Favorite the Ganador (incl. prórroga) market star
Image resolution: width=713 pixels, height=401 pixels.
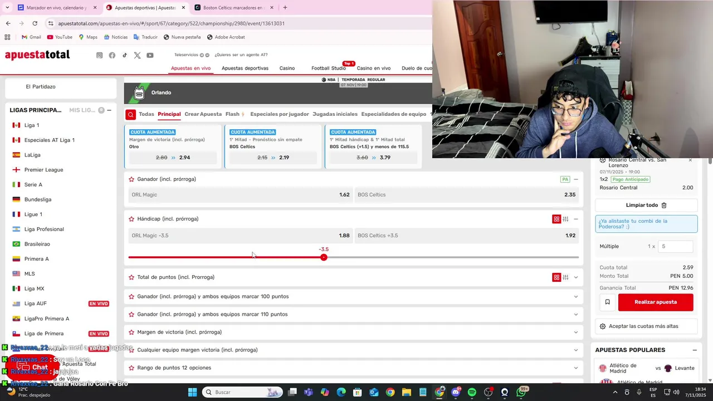[131, 179]
